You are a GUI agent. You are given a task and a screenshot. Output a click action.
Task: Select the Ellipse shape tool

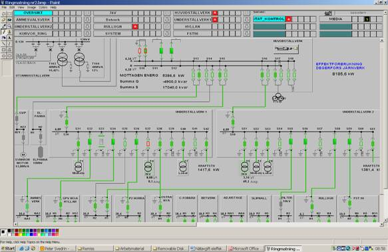[x=4, y=56]
